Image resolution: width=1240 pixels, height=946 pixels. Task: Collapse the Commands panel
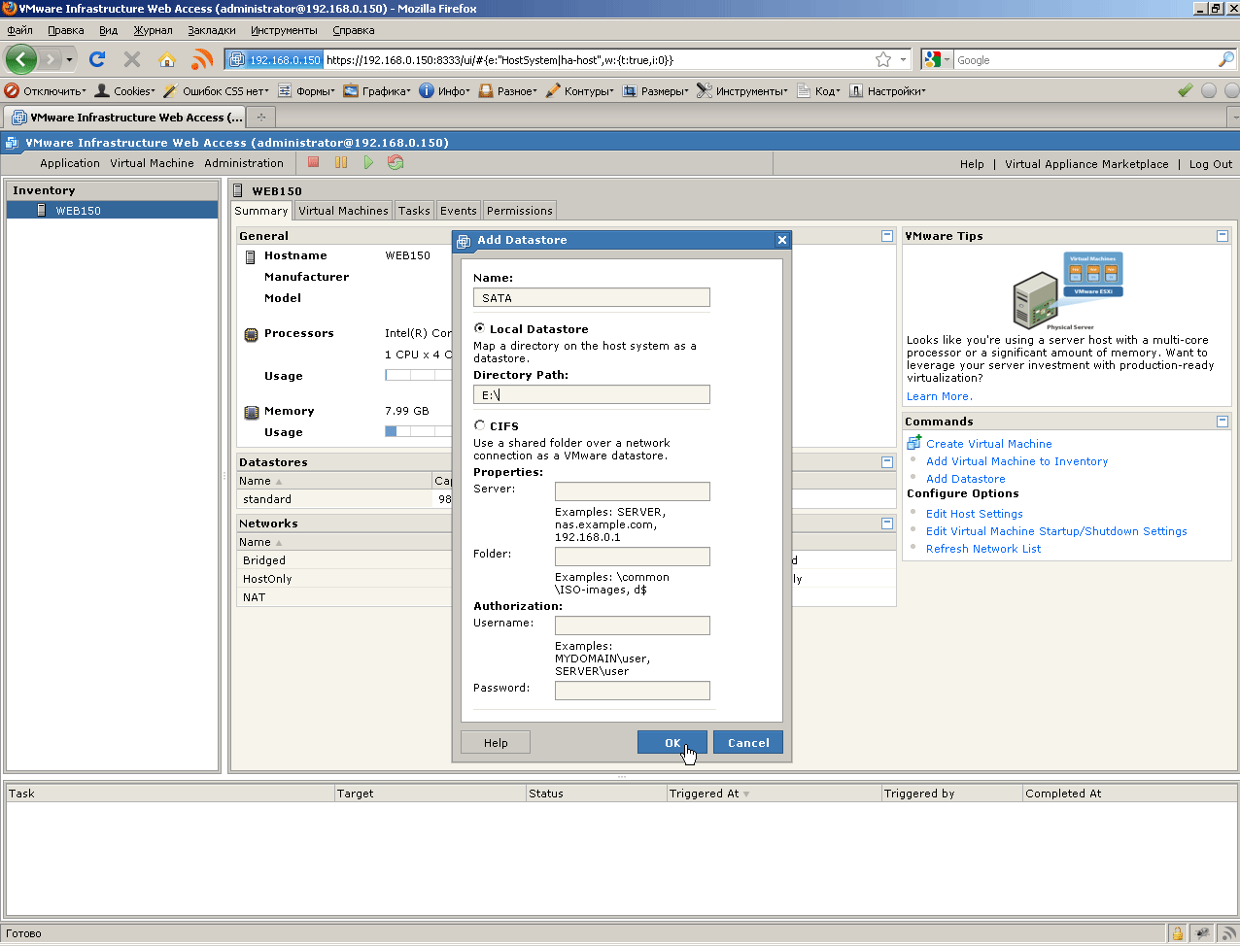pos(1223,422)
